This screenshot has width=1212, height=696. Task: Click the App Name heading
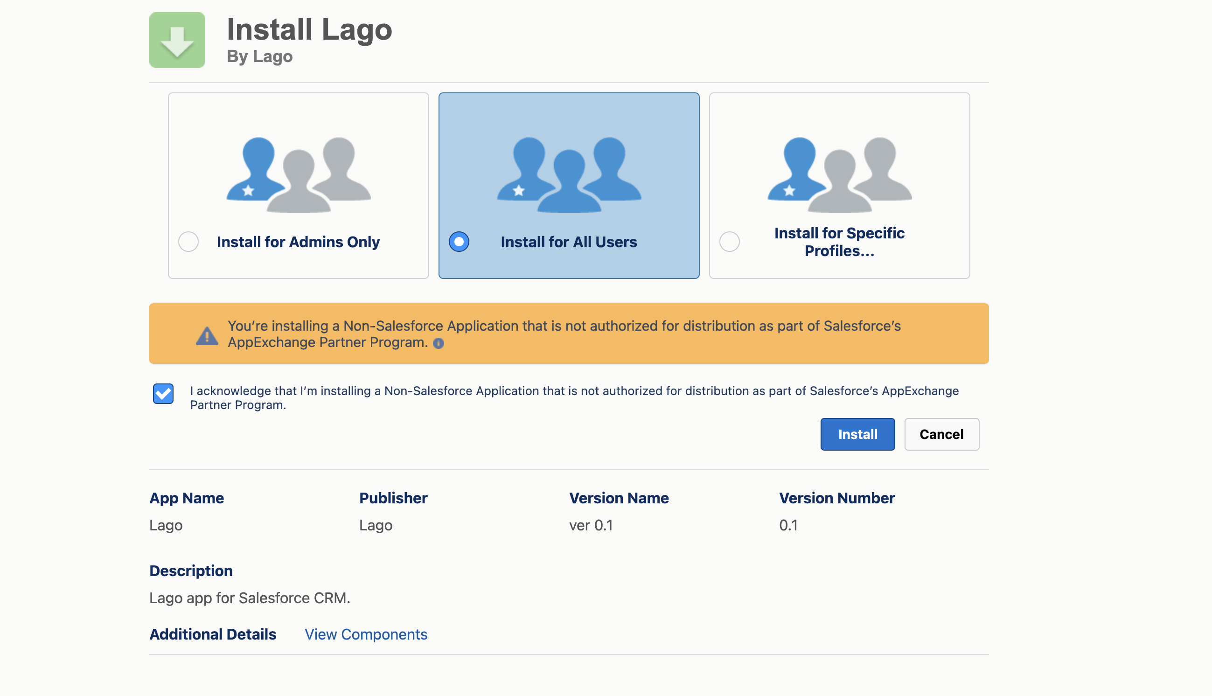click(x=187, y=498)
